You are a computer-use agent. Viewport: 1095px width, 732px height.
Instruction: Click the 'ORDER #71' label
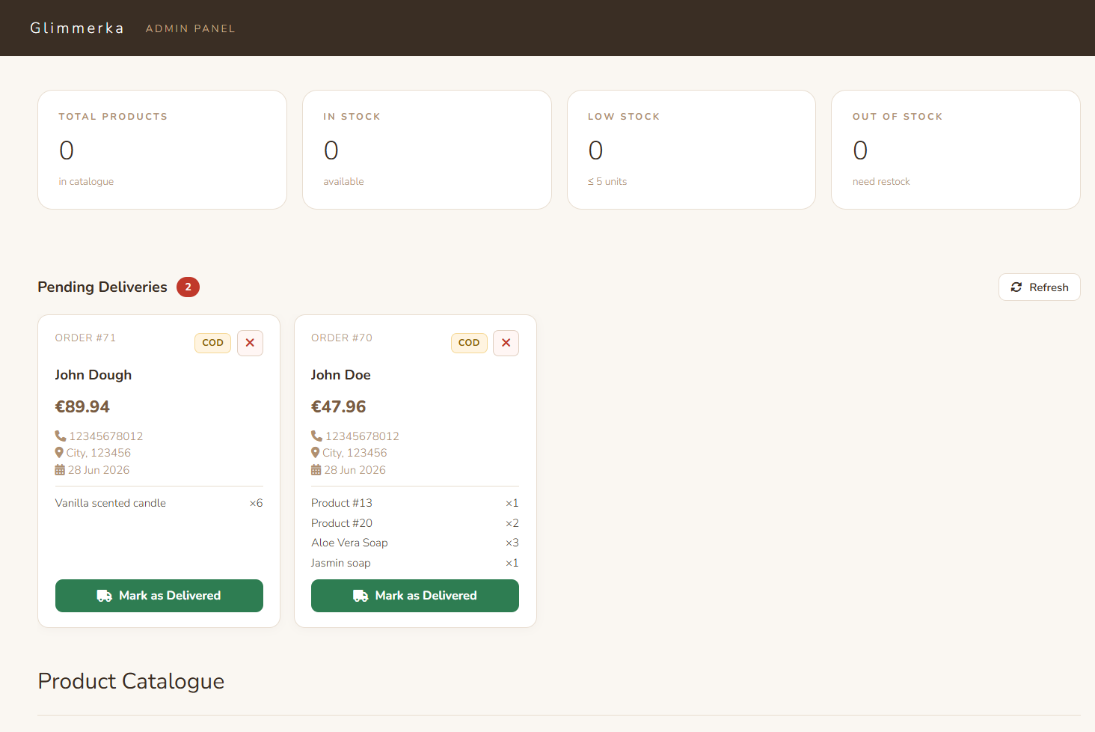click(x=85, y=338)
